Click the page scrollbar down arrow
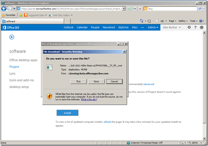This screenshot has height=146, width=208. coord(204,139)
